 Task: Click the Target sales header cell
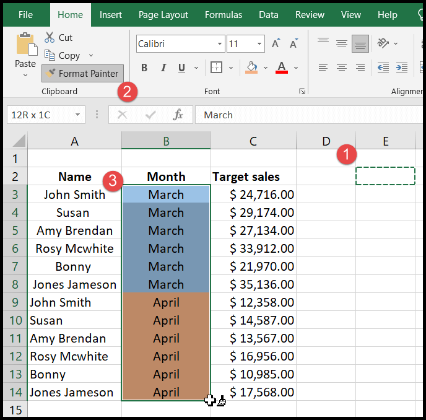point(253,177)
